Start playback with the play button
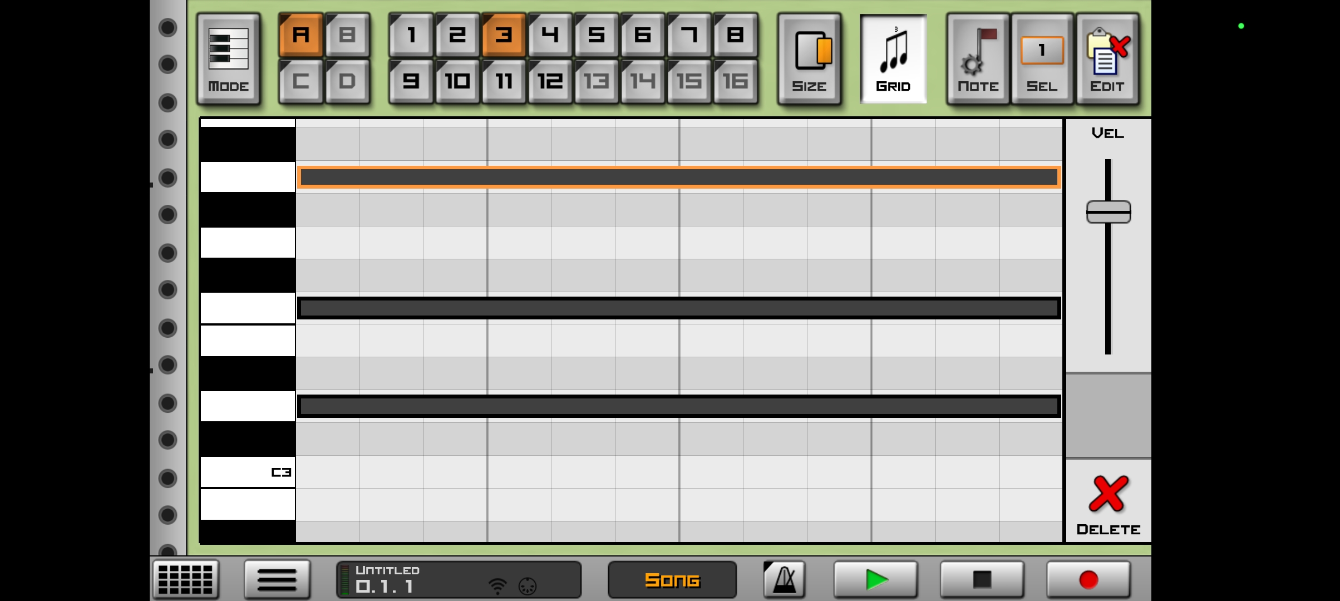The width and height of the screenshot is (1340, 601). coord(876,579)
